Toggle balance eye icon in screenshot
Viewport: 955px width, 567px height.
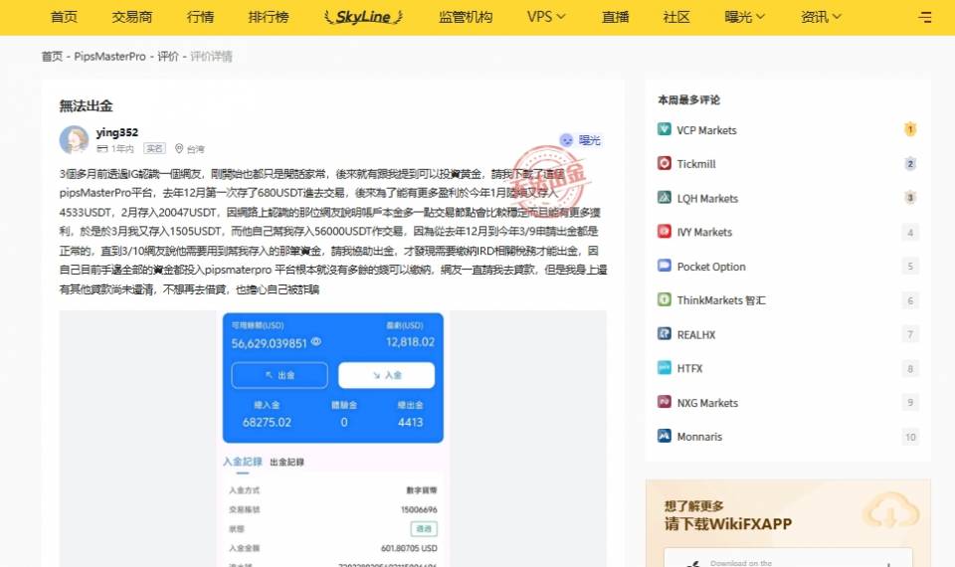[316, 341]
